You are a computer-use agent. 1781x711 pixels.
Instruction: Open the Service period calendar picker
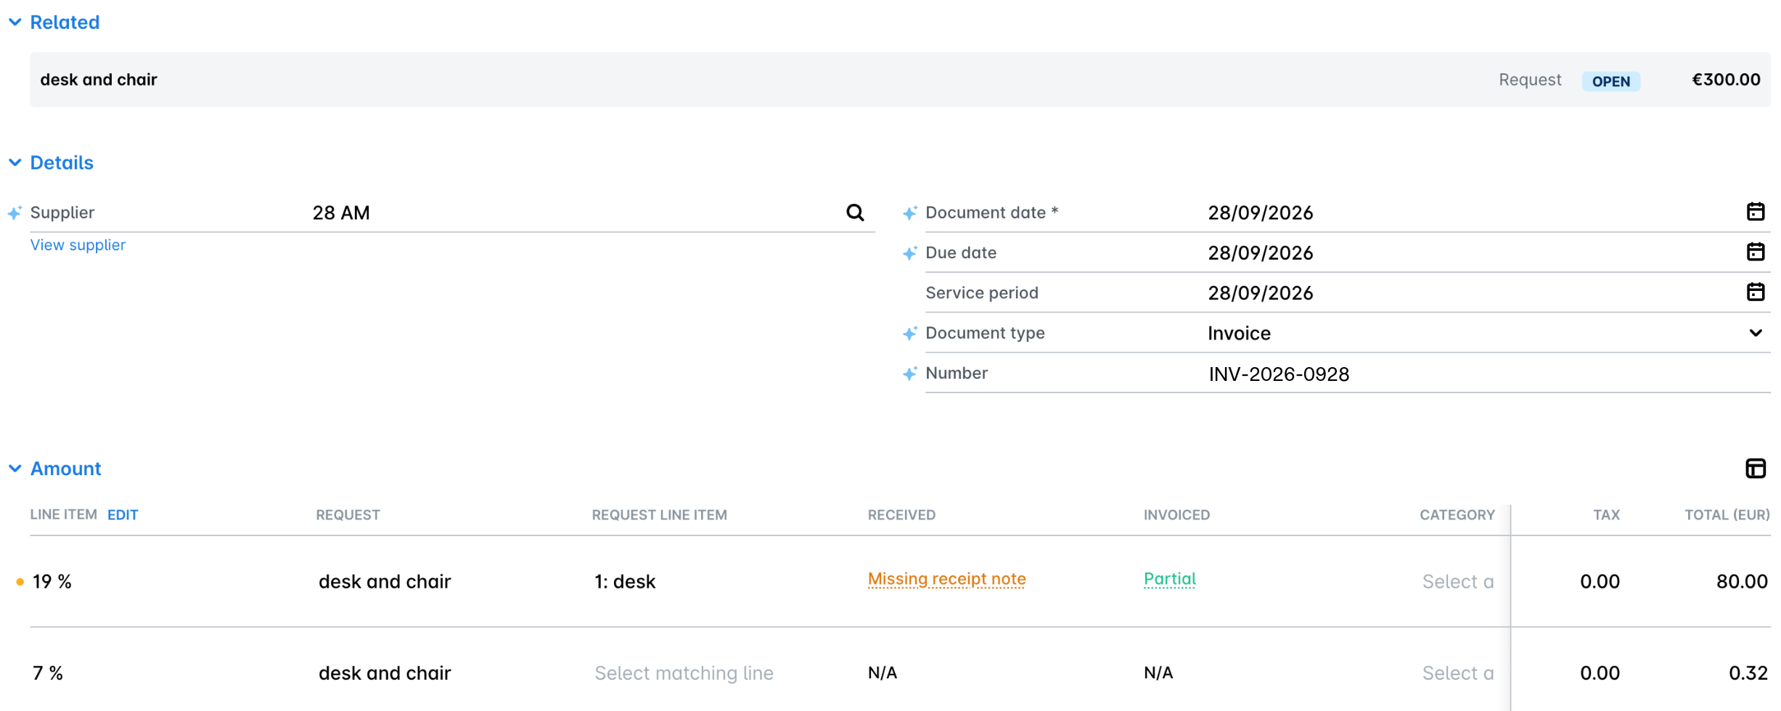point(1755,292)
